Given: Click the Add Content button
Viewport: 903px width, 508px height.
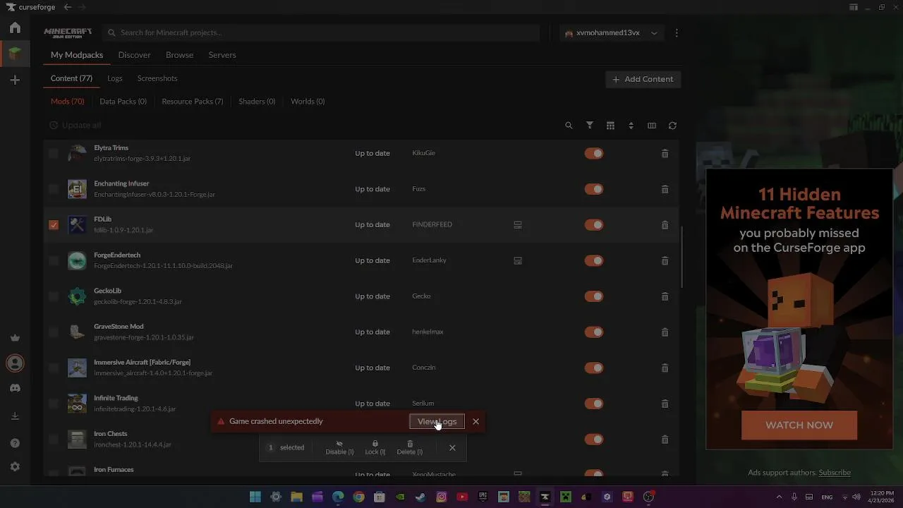Looking at the screenshot, I should point(643,79).
